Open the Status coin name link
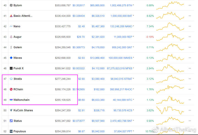Screen dimensions: 198x135 click(x=18, y=121)
